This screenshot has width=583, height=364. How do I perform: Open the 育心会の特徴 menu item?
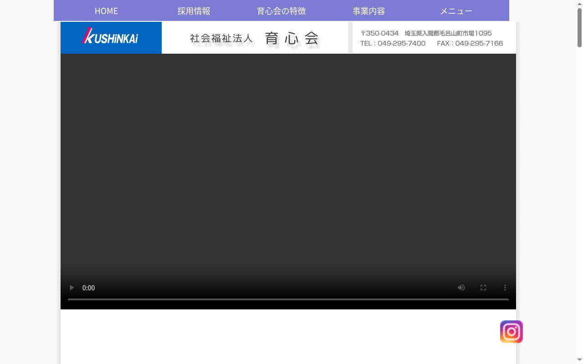coord(281,11)
